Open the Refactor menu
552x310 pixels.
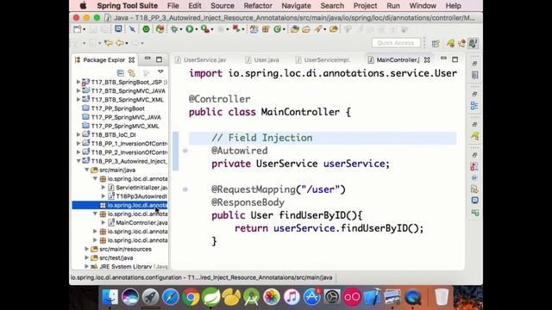258,6
